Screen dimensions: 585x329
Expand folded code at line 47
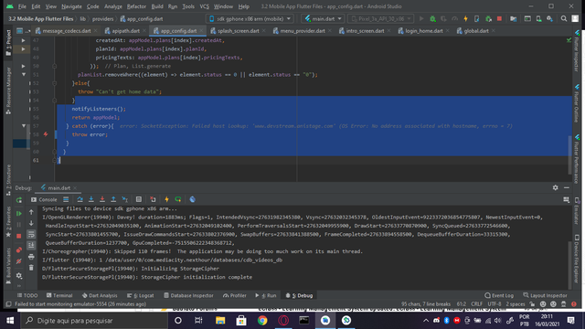[x=23, y=40]
